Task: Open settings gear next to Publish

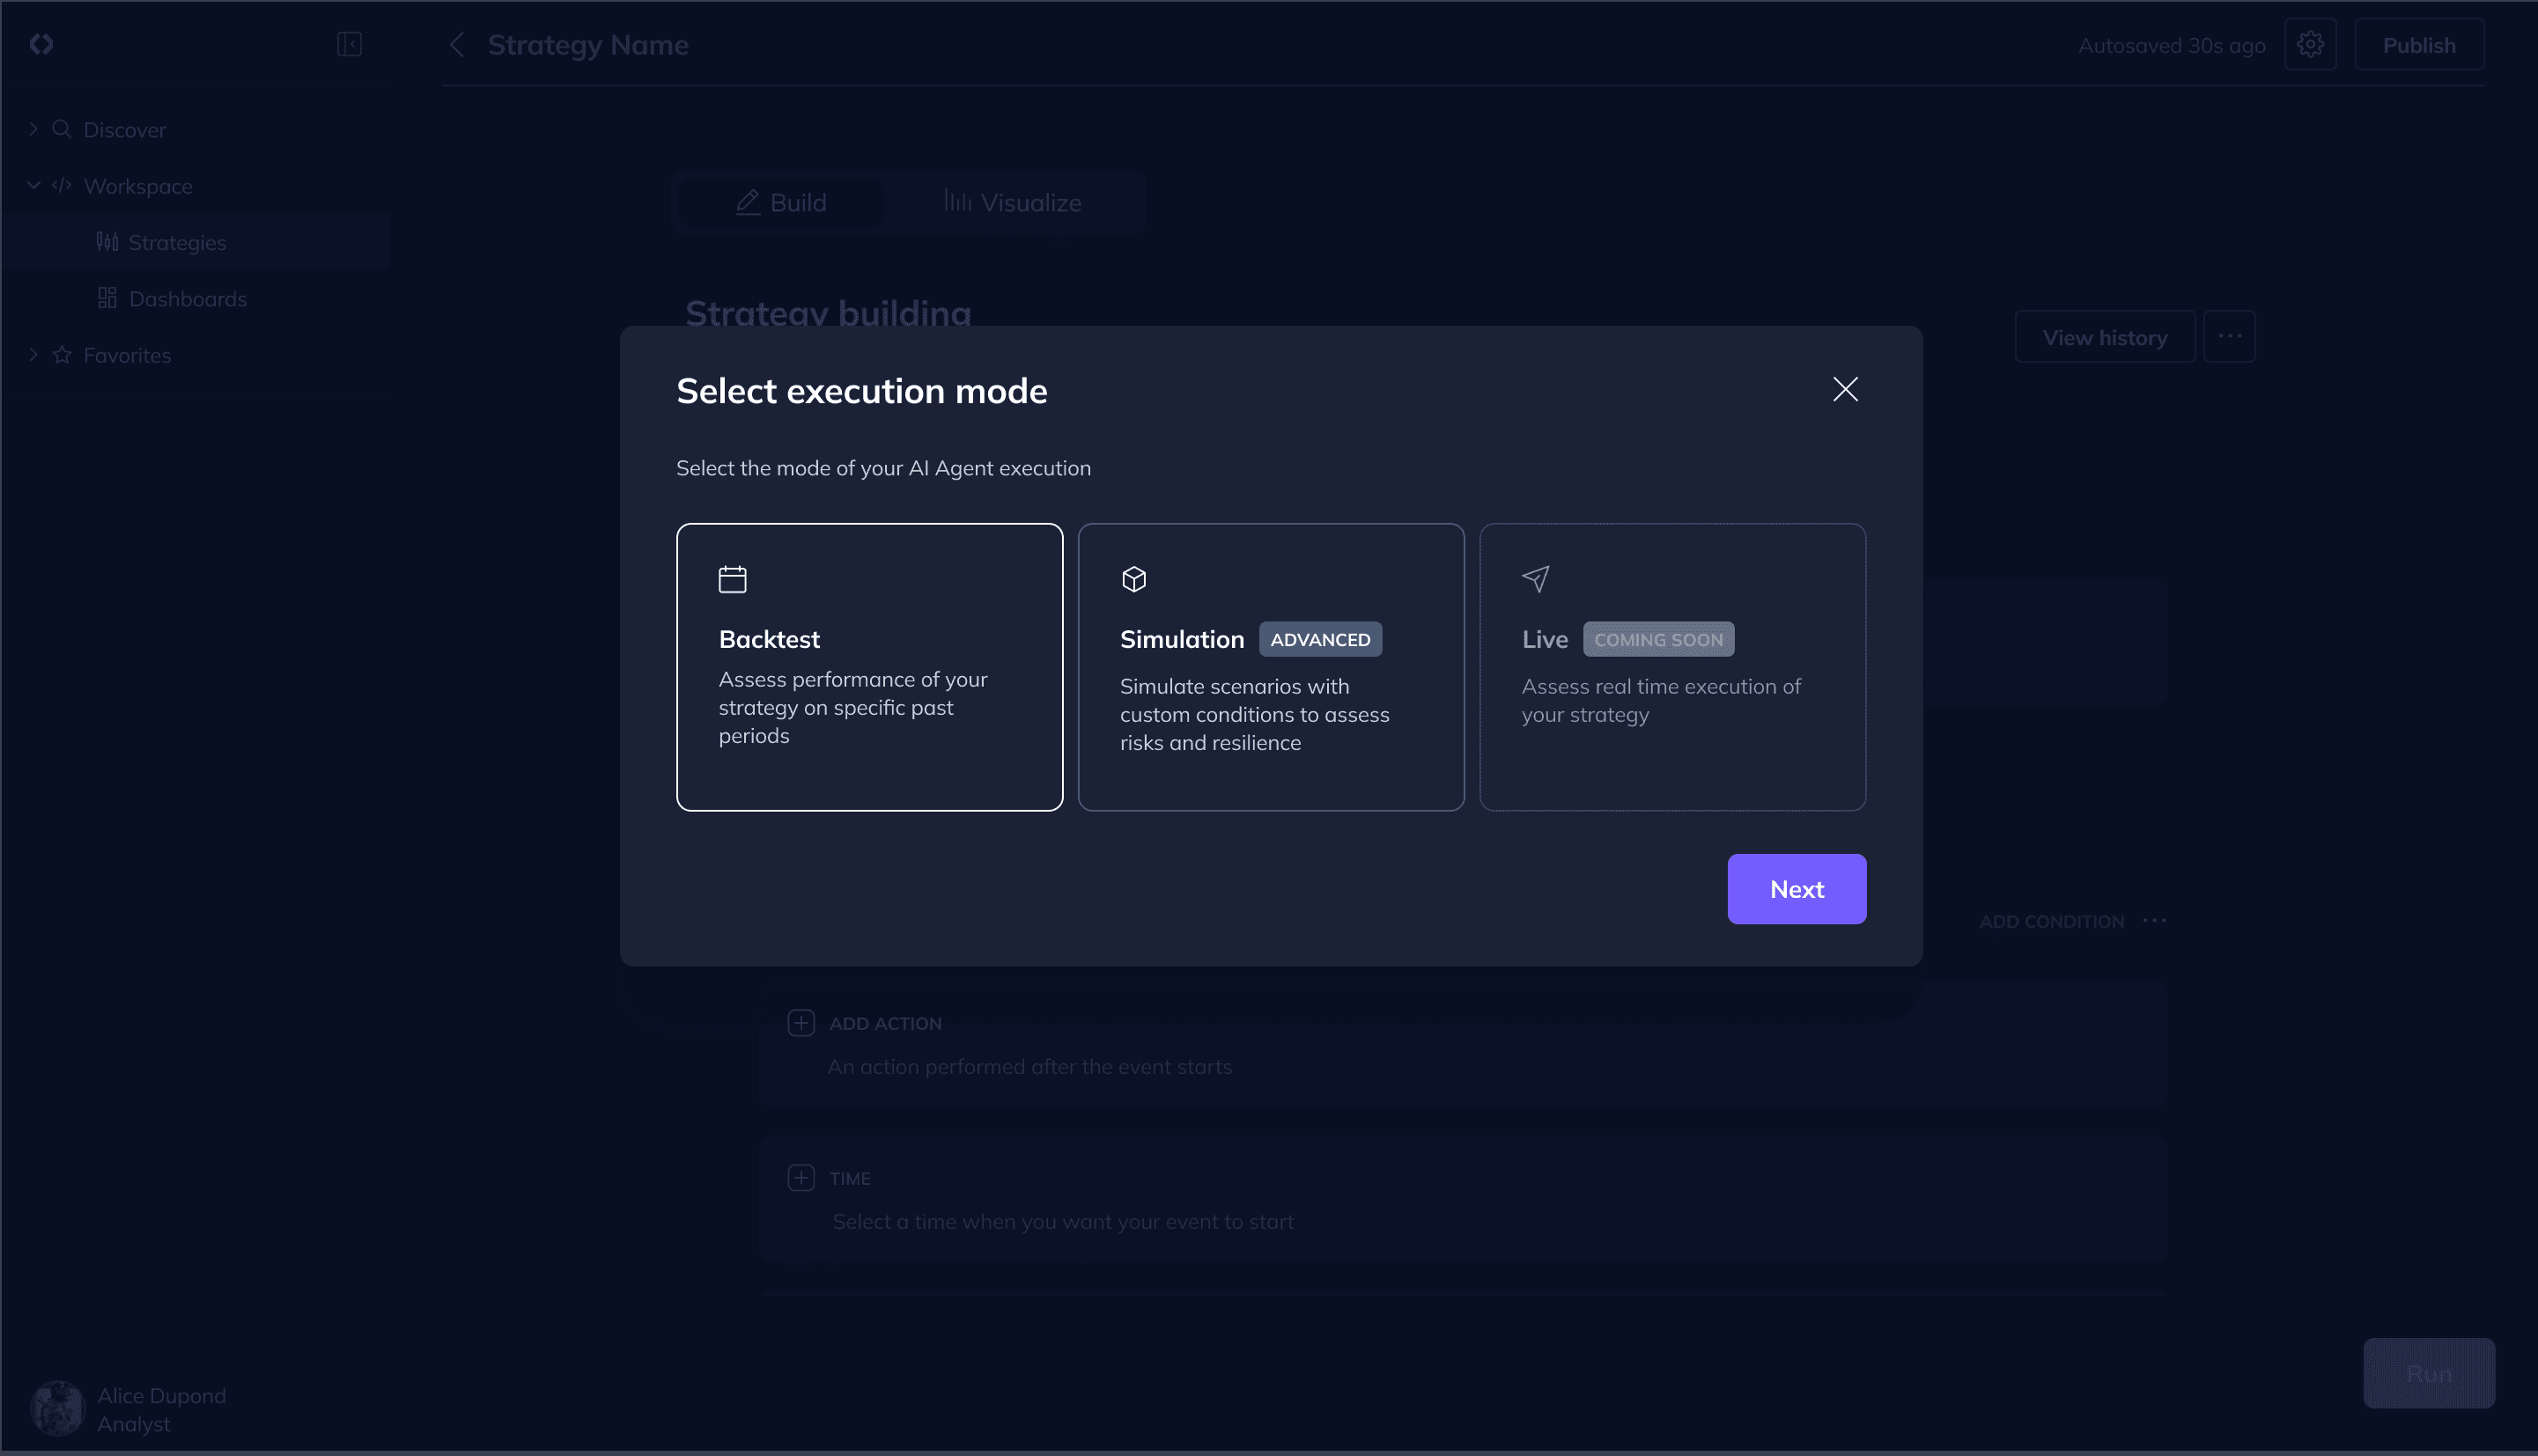Action: click(2310, 45)
